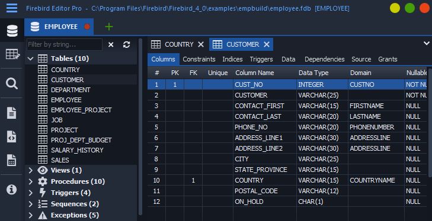The height and width of the screenshot is (221, 432).
Task: Select DEPARTMENT table in tree
Action: (x=71, y=90)
